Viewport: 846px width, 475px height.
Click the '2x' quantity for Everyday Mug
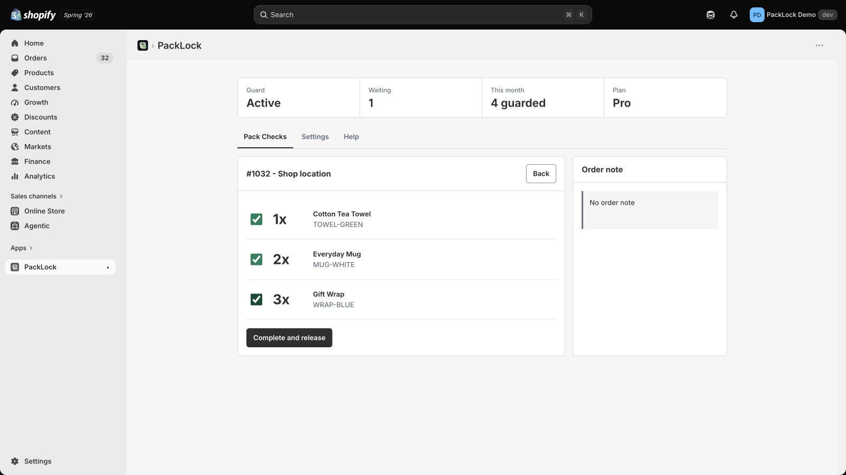(x=281, y=259)
